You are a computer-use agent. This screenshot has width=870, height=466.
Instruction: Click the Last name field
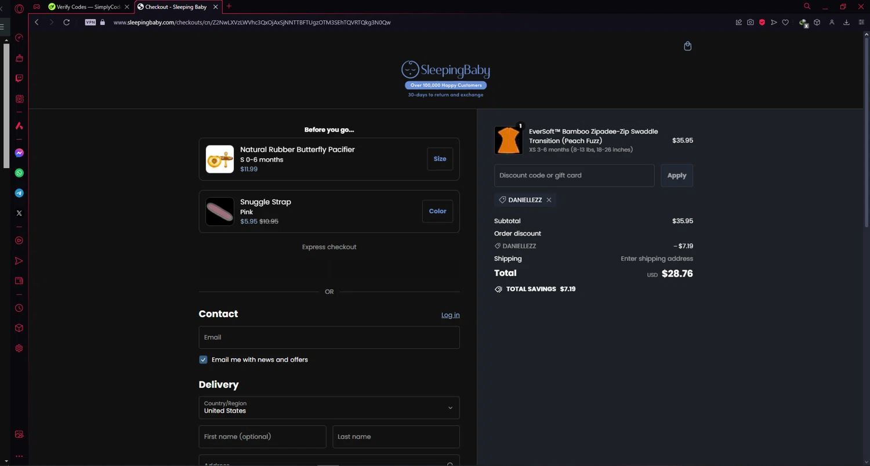click(x=396, y=437)
